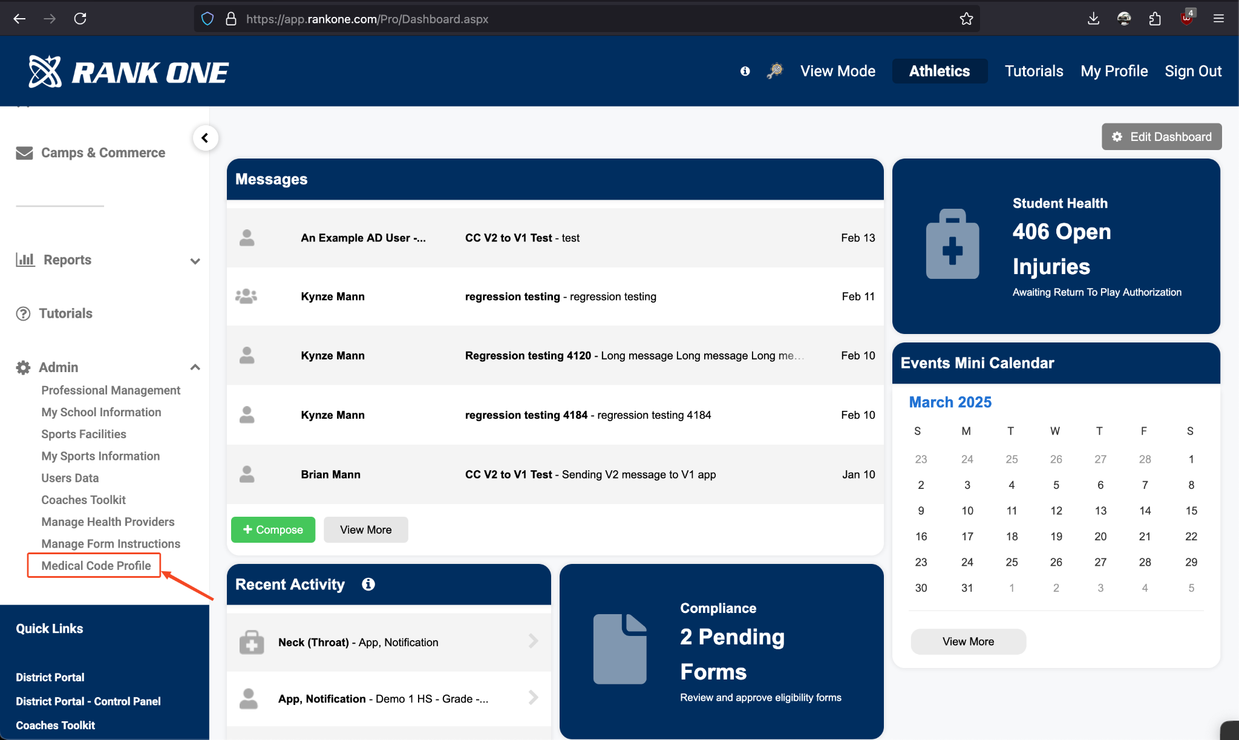Open My Profile in the top navigation
This screenshot has width=1239, height=740.
coord(1114,71)
